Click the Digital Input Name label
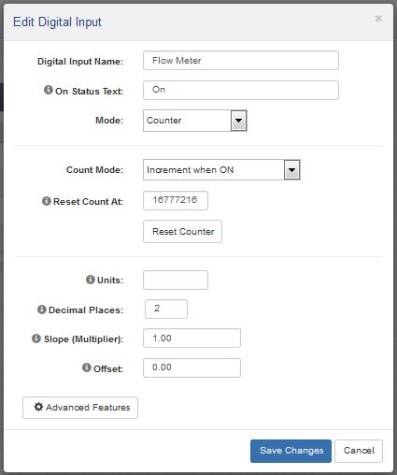The image size is (397, 475). click(80, 62)
